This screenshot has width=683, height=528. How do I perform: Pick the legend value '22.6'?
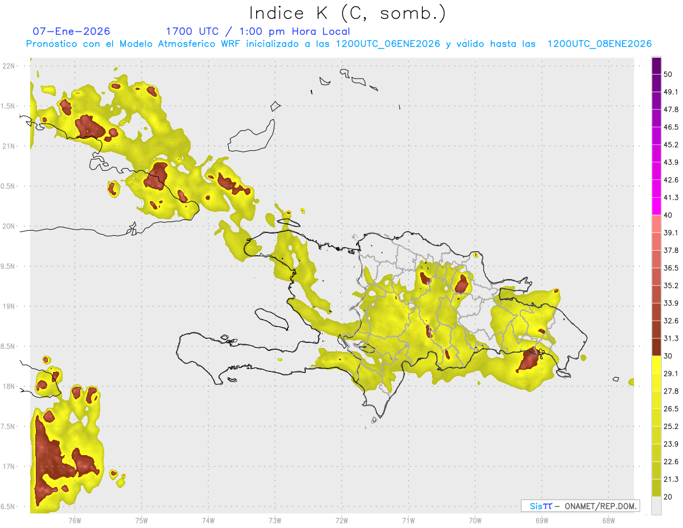click(x=670, y=461)
